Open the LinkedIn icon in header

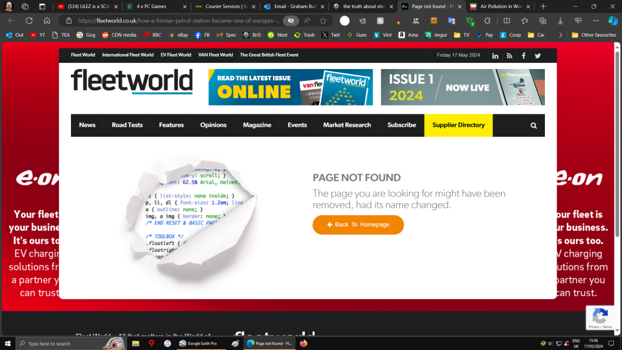tap(495, 56)
